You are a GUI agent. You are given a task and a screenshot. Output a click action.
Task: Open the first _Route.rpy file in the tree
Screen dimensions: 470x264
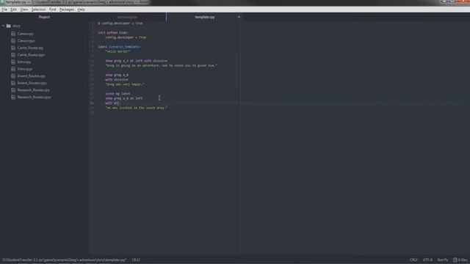coord(30,48)
